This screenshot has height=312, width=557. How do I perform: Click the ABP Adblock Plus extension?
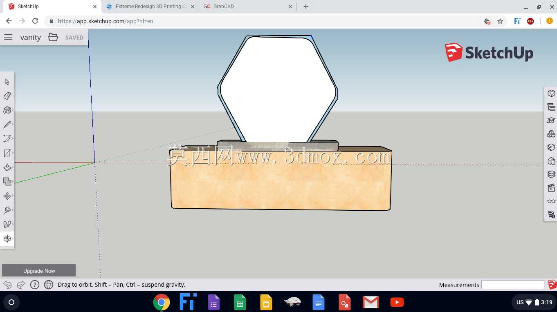tap(530, 21)
